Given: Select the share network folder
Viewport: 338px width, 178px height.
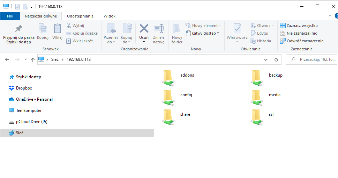Looking at the screenshot, I should coord(176,117).
